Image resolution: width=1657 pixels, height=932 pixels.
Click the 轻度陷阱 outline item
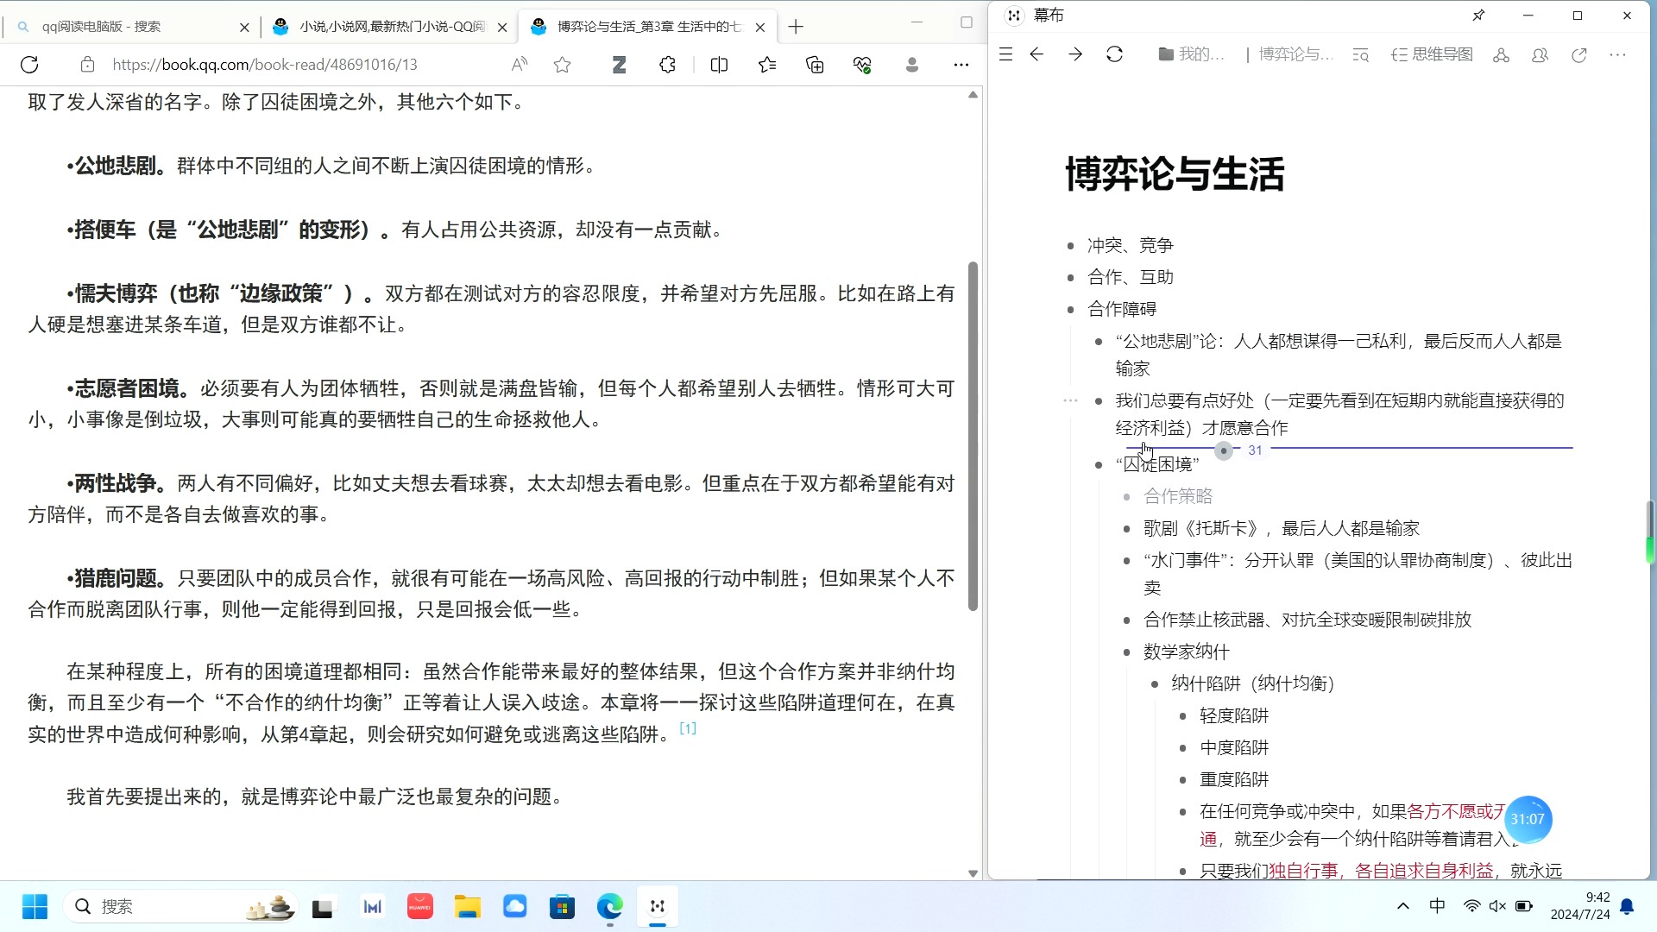pyautogui.click(x=1234, y=715)
